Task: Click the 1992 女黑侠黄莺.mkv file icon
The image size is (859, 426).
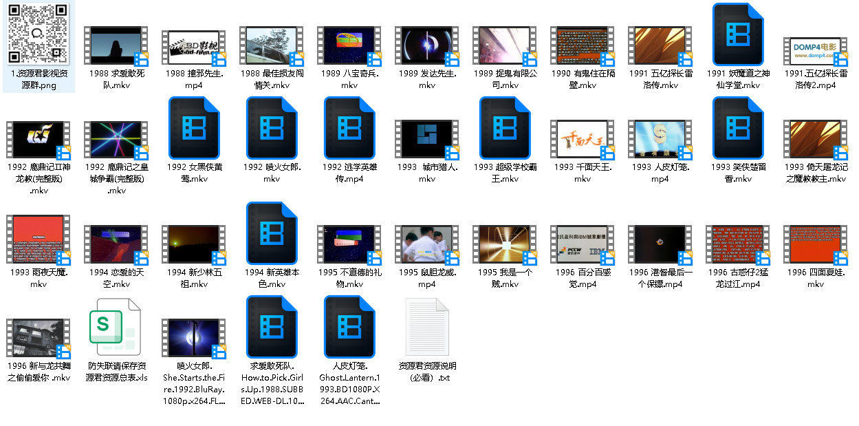Action: tap(193, 128)
